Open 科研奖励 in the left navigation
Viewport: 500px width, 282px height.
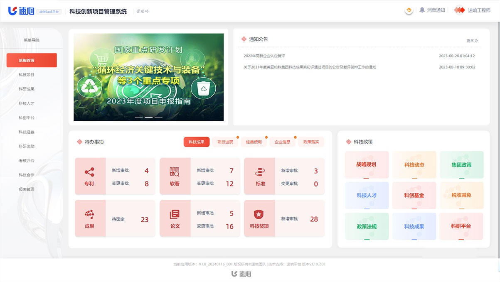coord(27,146)
